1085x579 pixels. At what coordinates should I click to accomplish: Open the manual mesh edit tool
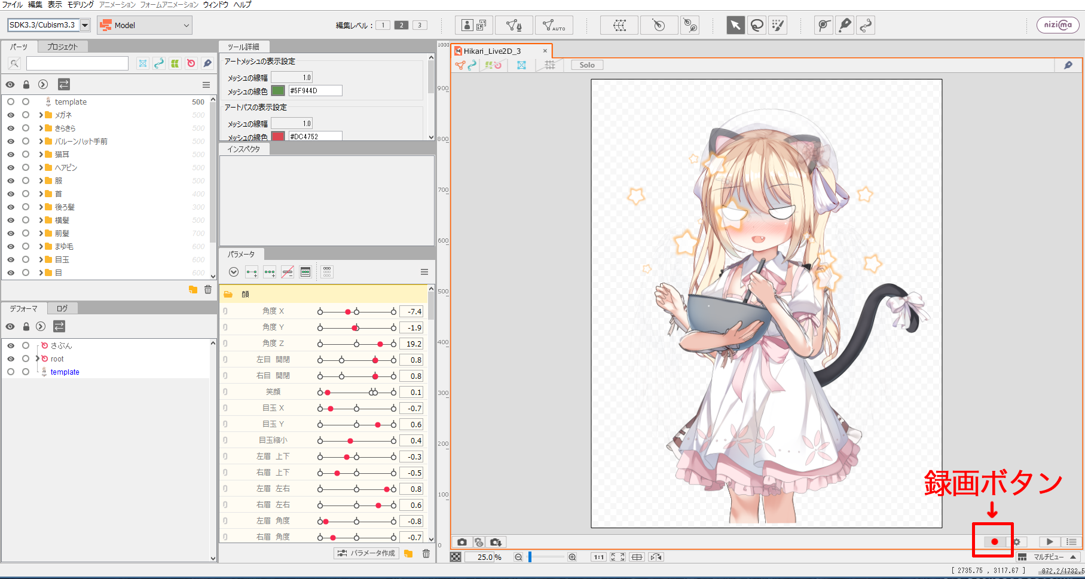(514, 25)
